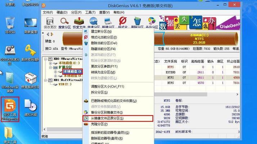Choose 从镜像文件还原分区(S) menu item
This screenshot has width=257, height=144.
coord(118,118)
